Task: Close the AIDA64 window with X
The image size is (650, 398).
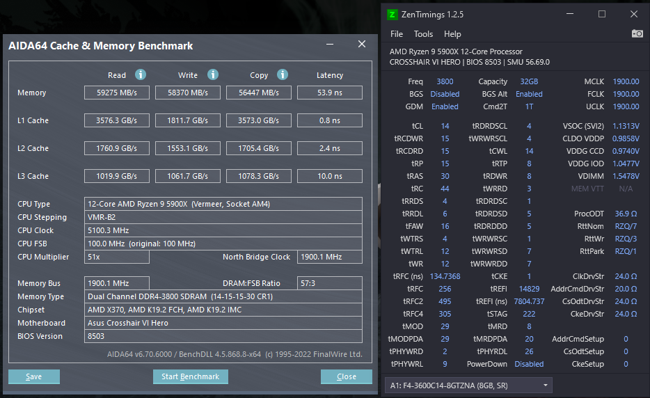Action: pyautogui.click(x=362, y=44)
